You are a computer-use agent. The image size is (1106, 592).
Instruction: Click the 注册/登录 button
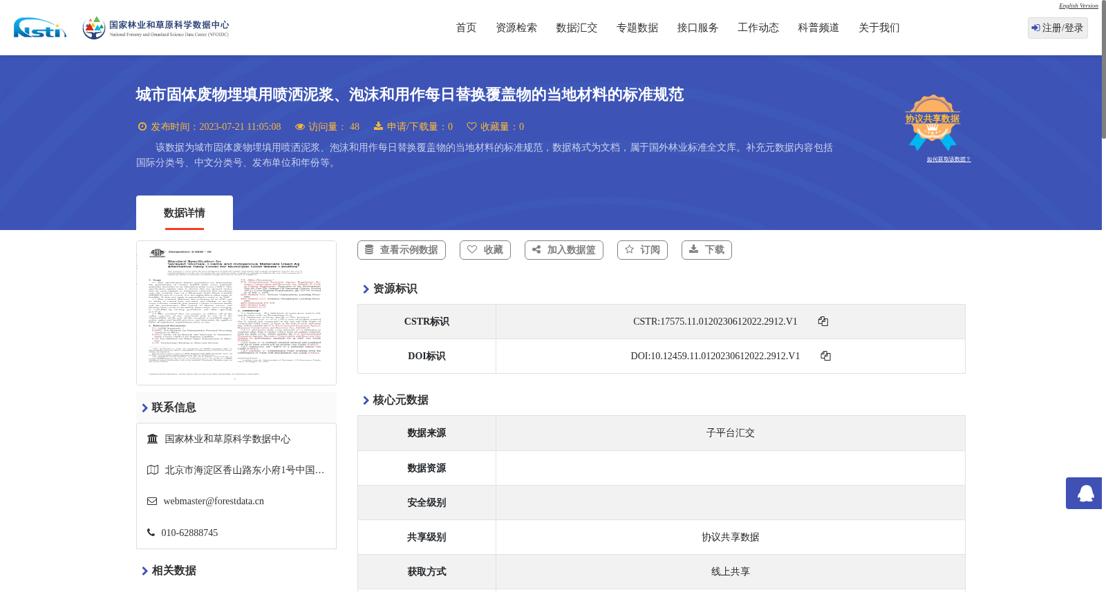pos(1058,28)
